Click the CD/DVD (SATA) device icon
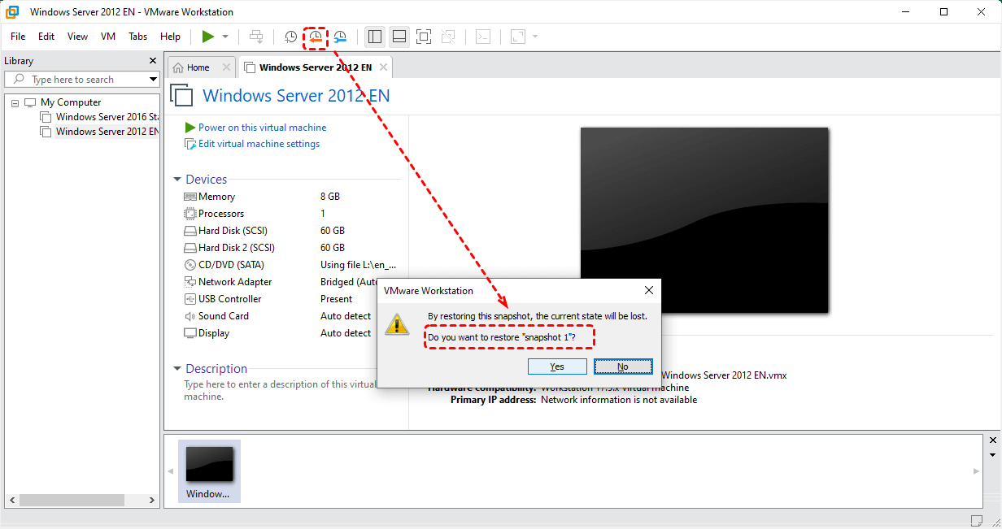This screenshot has height=529, width=1002. tap(191, 265)
